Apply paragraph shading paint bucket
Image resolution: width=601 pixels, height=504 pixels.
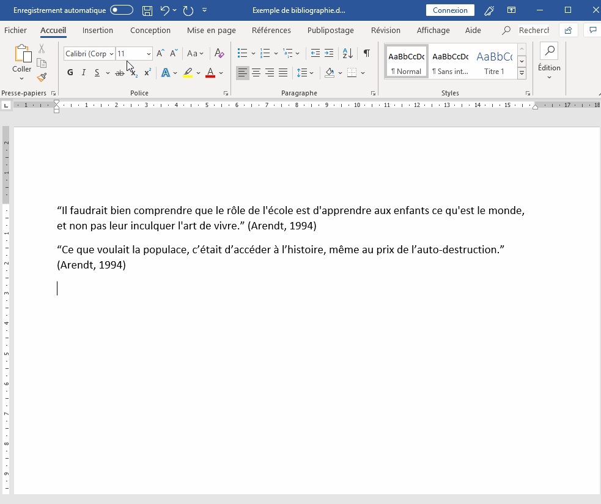click(x=330, y=73)
